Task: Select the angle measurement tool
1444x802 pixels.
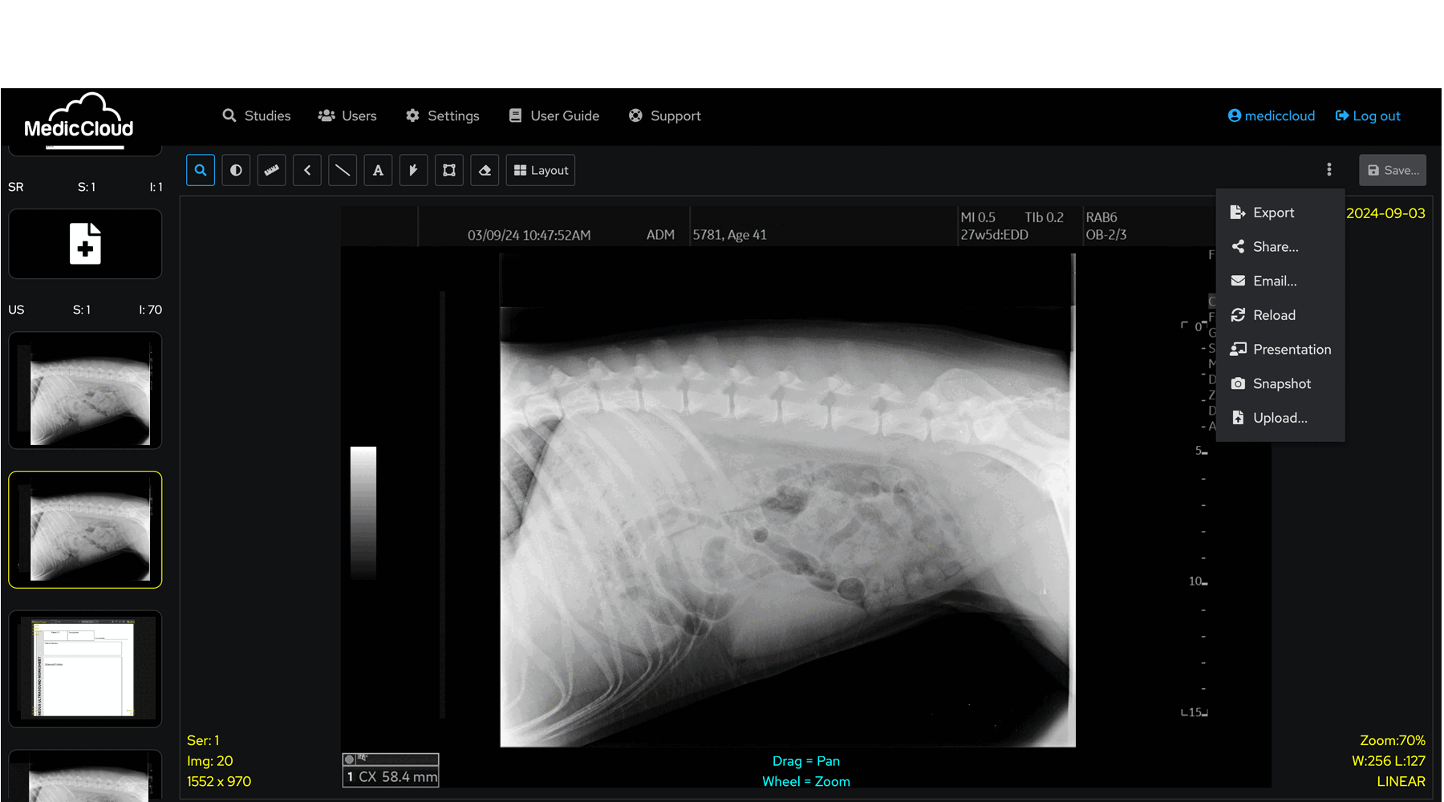Action: (307, 170)
